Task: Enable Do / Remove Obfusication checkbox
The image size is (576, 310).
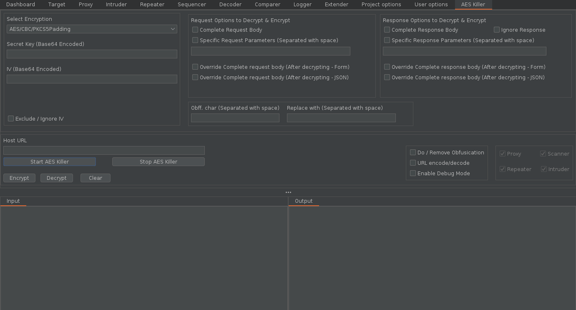Action: pos(413,152)
